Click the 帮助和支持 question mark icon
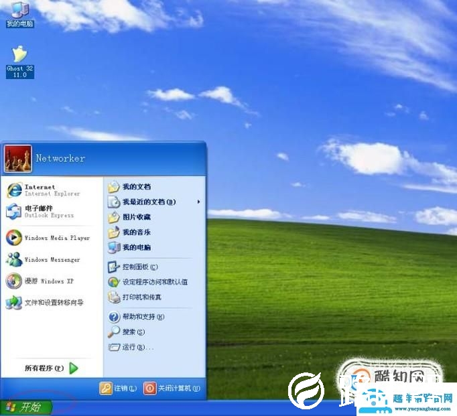The width and height of the screenshot is (457, 416). click(x=114, y=317)
